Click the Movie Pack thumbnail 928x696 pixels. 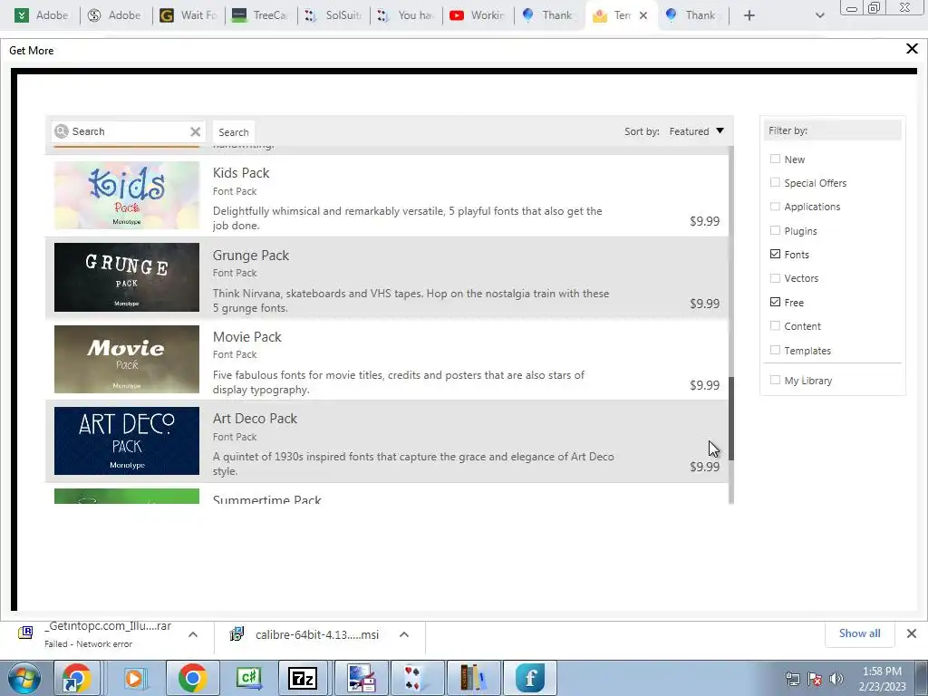(127, 359)
